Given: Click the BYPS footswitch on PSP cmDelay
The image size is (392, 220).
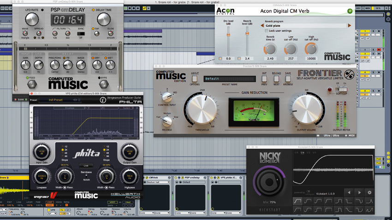Looking at the screenshot, I should point(103,84).
